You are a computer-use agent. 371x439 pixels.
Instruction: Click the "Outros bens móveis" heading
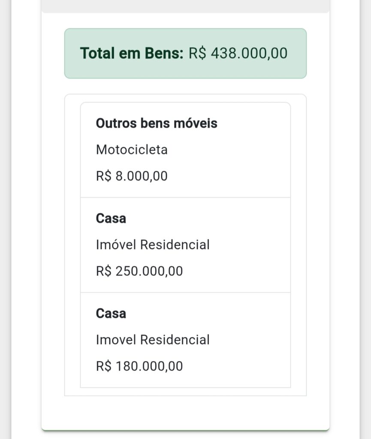(x=157, y=123)
